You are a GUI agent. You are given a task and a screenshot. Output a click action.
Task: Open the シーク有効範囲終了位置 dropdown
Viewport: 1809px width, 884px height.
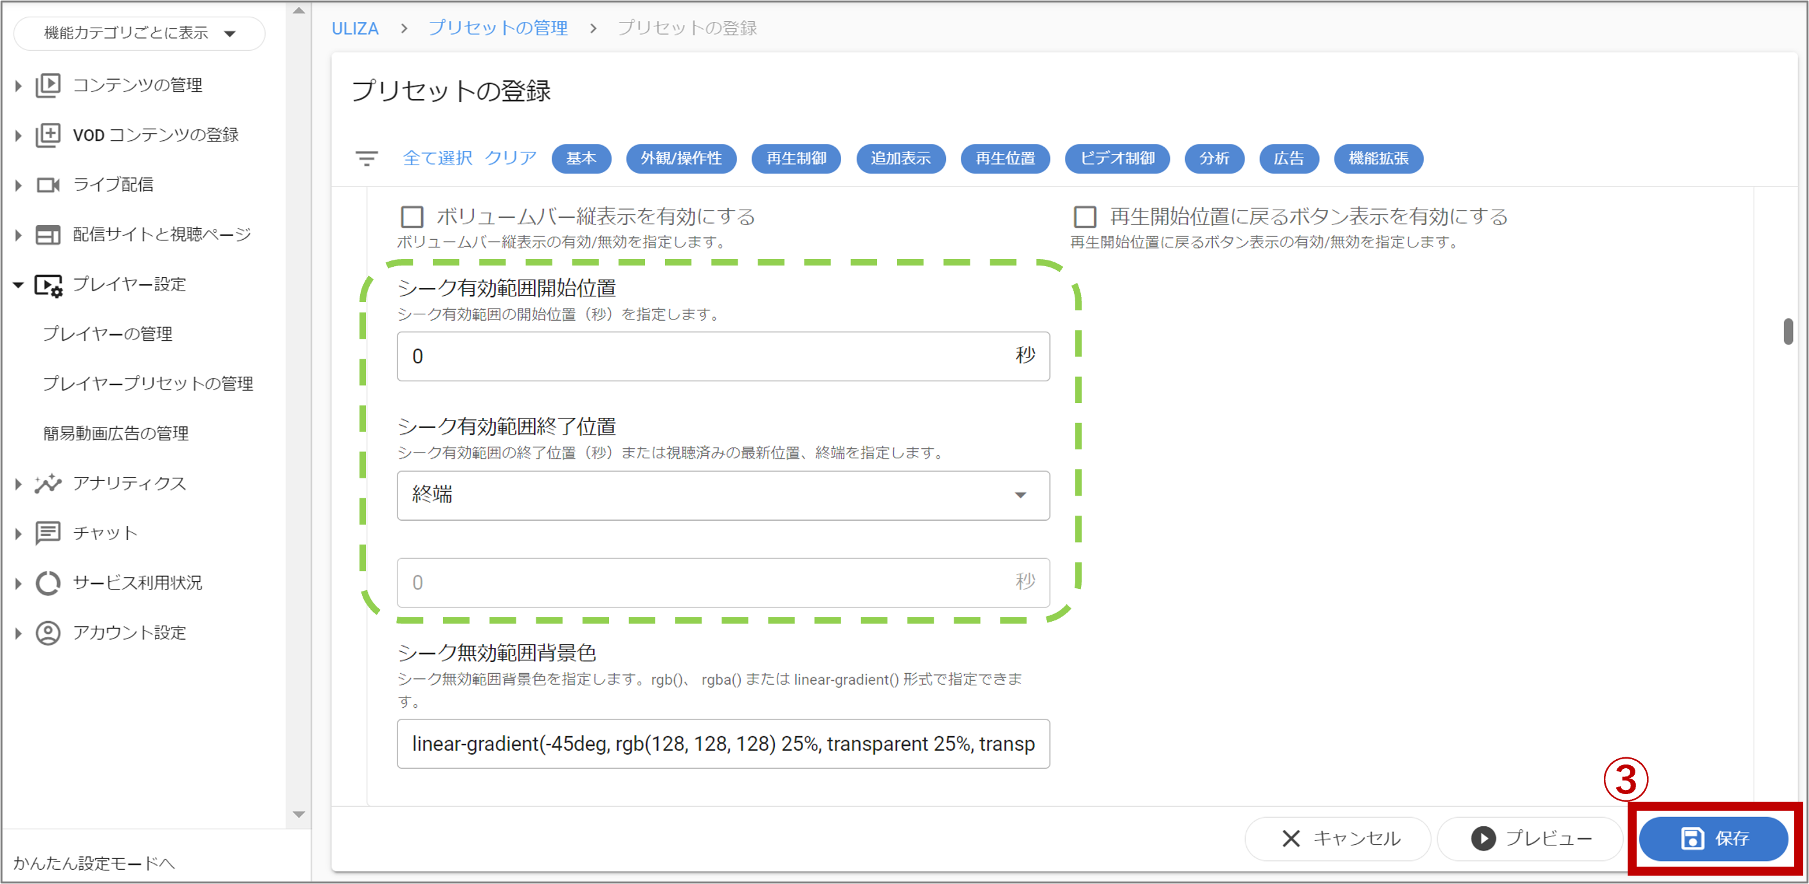pos(723,495)
